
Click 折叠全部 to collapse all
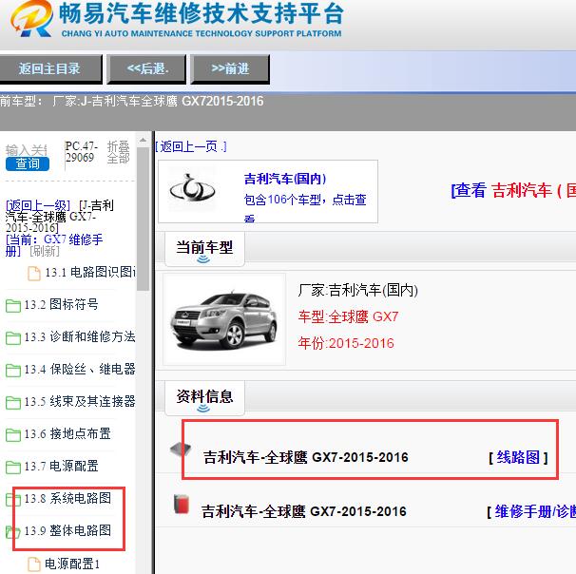coord(118,152)
